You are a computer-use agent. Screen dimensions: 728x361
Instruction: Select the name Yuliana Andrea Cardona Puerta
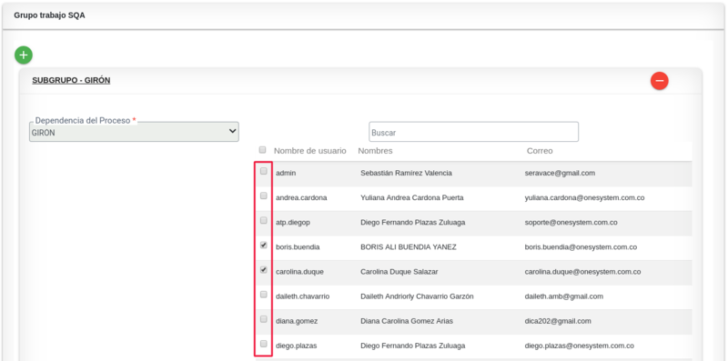coord(412,197)
